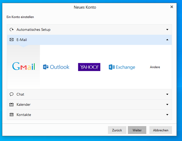Expand the Kalender section arrow

tap(167, 104)
